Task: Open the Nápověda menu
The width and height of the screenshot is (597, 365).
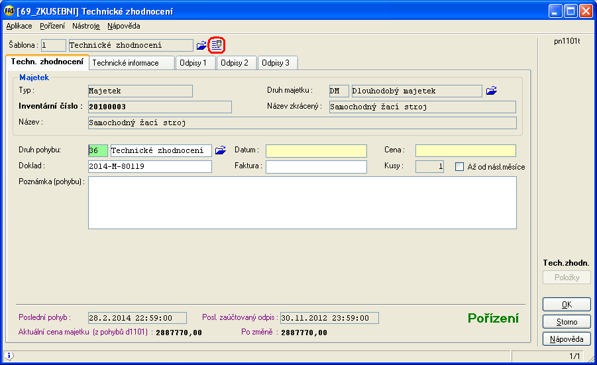Action: coord(124,26)
